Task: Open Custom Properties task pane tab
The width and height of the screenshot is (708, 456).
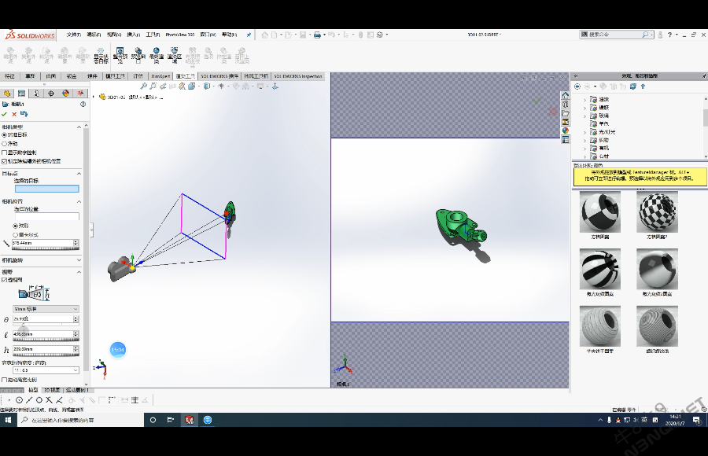Action: point(566,140)
